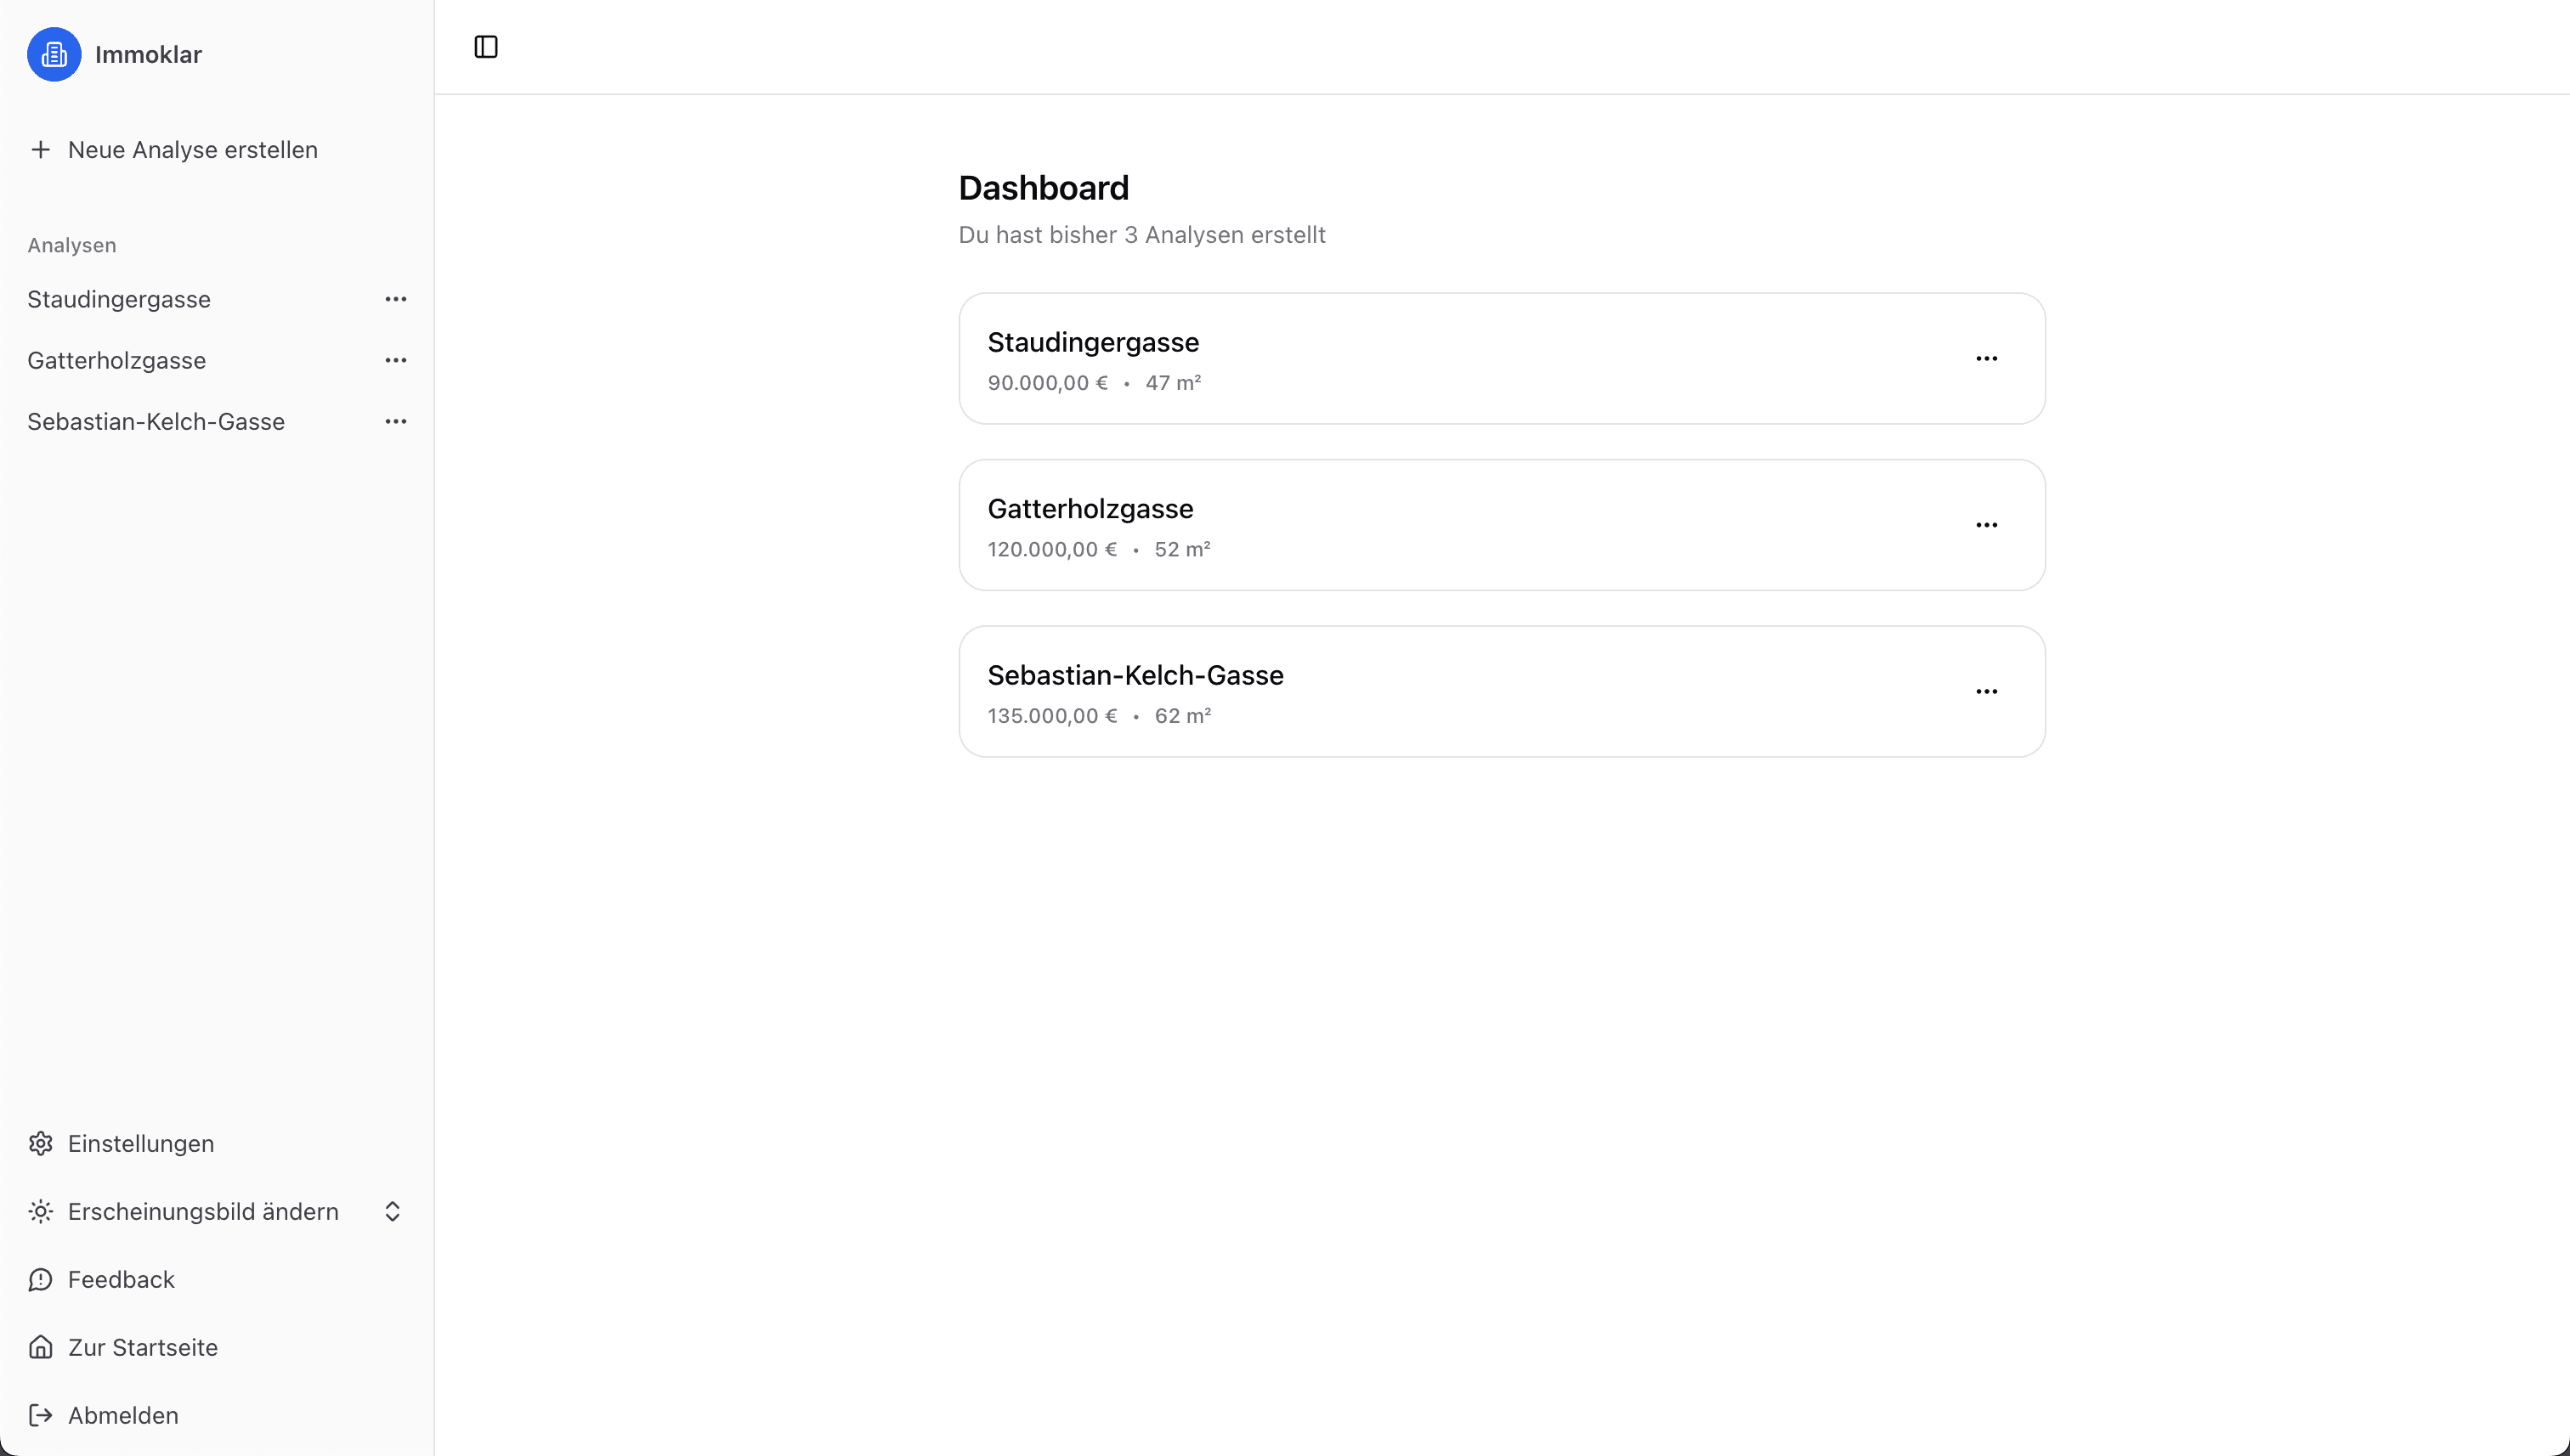Click the Erscheinungsbild ändern theme icon
The image size is (2570, 1456).
click(40, 1211)
